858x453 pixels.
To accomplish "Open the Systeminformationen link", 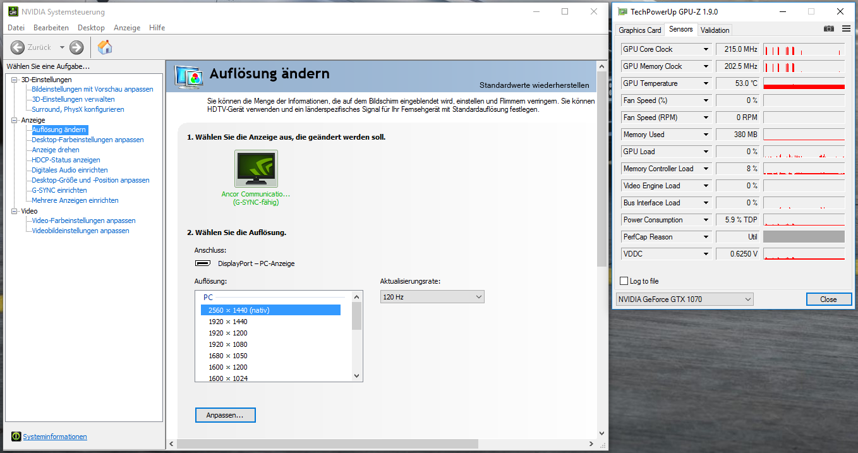I will pyautogui.click(x=55, y=437).
